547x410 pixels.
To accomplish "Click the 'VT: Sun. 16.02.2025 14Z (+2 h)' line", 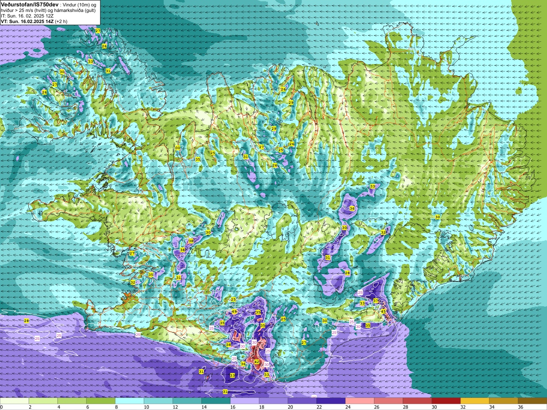I will click(x=34, y=21).
